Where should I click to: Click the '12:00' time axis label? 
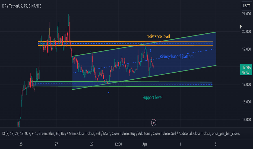pyautogui.click(x=118, y=144)
